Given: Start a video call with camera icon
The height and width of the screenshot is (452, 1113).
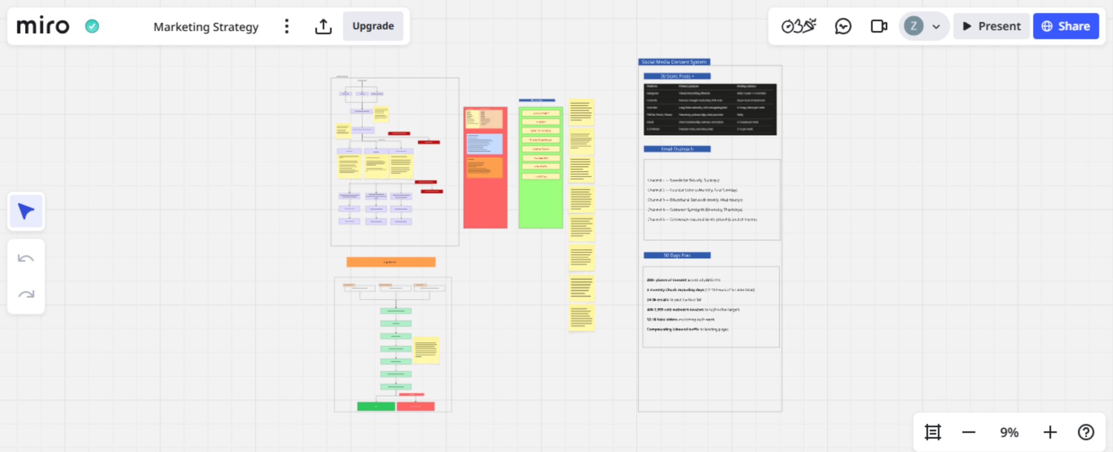Looking at the screenshot, I should pyautogui.click(x=879, y=26).
